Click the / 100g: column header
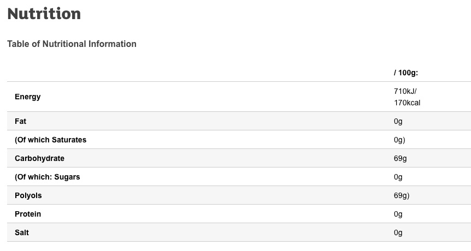Screen dimensions: 471x251 tap(405, 73)
